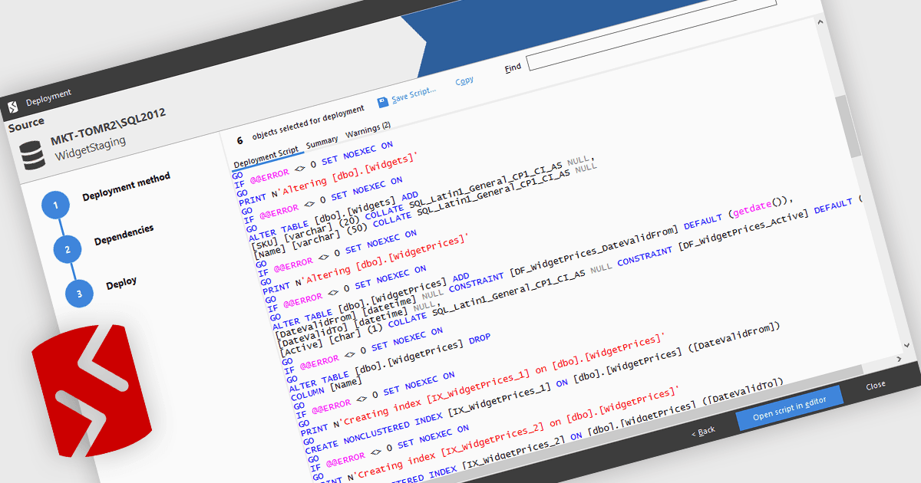Click the database cylinder icon for WidgetStaging
921x483 pixels.
pyautogui.click(x=34, y=156)
